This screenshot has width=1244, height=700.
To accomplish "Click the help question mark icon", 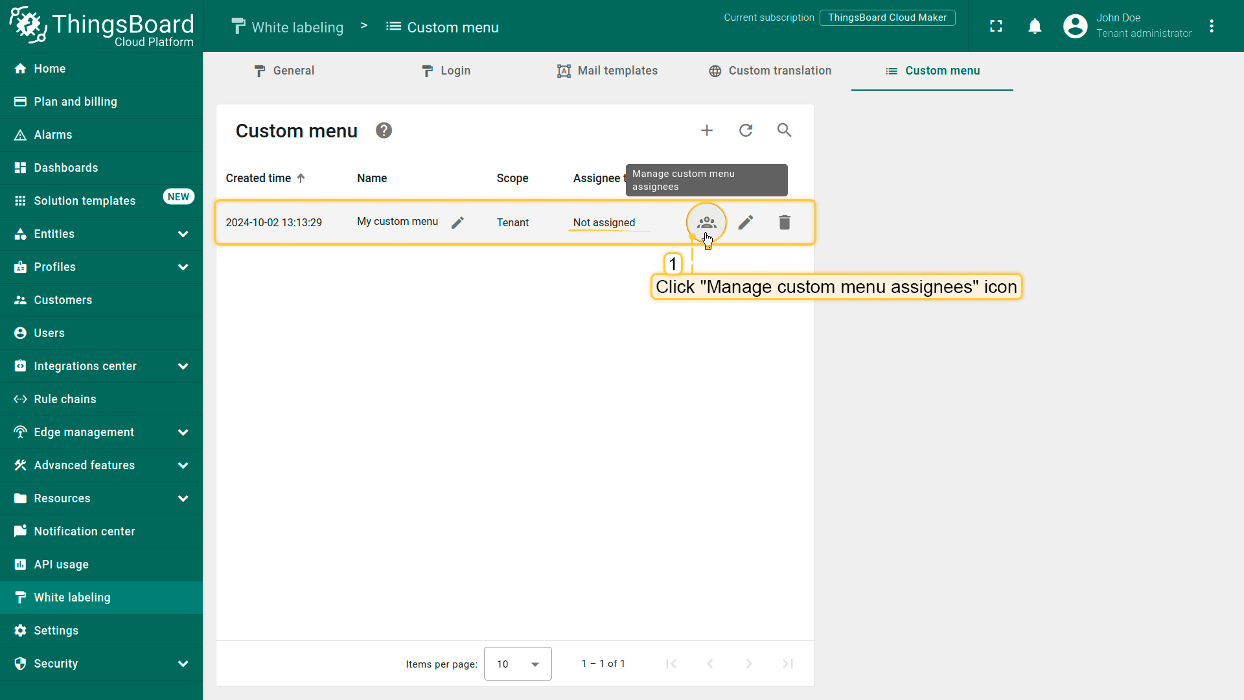I will pos(384,130).
